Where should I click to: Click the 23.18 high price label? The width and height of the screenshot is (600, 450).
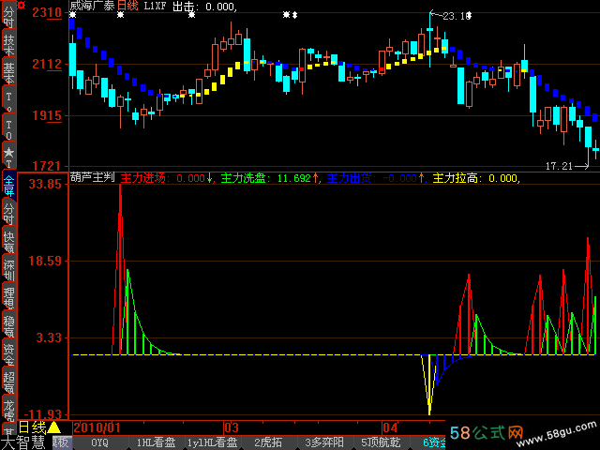point(455,16)
